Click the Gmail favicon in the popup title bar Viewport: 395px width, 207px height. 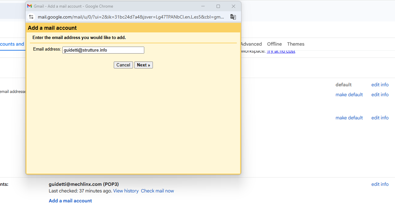(30, 6)
